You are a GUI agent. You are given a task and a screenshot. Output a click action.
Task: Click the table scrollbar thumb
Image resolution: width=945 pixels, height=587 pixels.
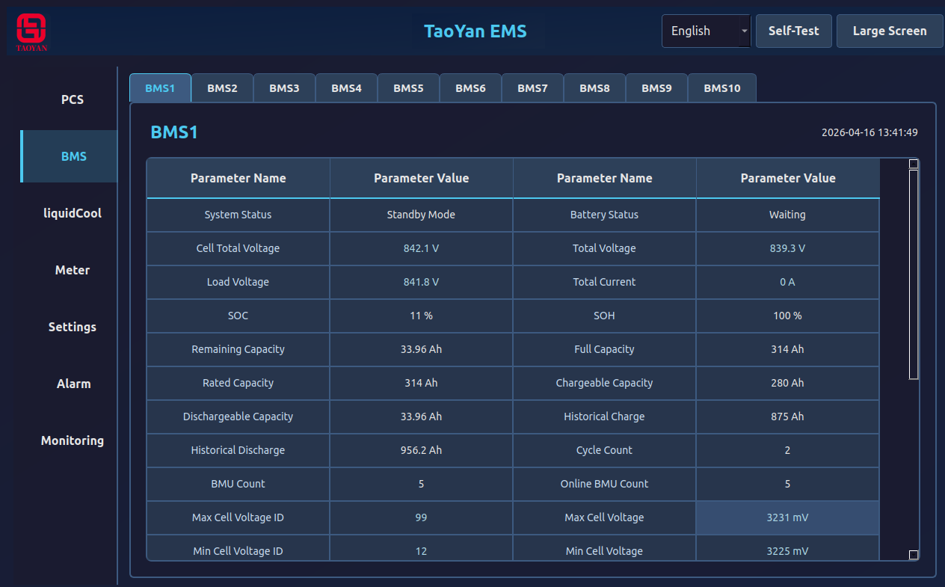[x=913, y=274]
